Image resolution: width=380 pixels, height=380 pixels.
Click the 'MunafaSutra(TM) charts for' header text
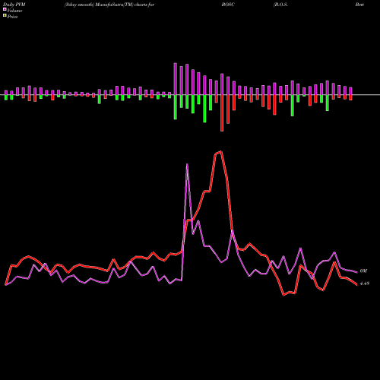click(125, 5)
